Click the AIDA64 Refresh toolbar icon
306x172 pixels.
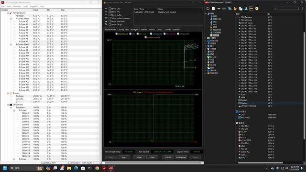[x=208, y=9]
